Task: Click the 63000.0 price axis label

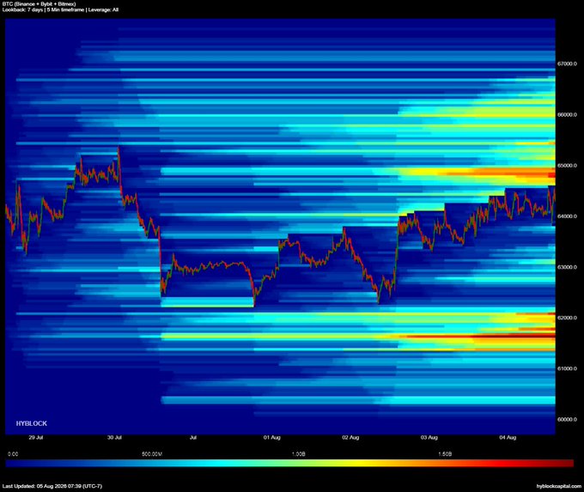Action: click(567, 267)
